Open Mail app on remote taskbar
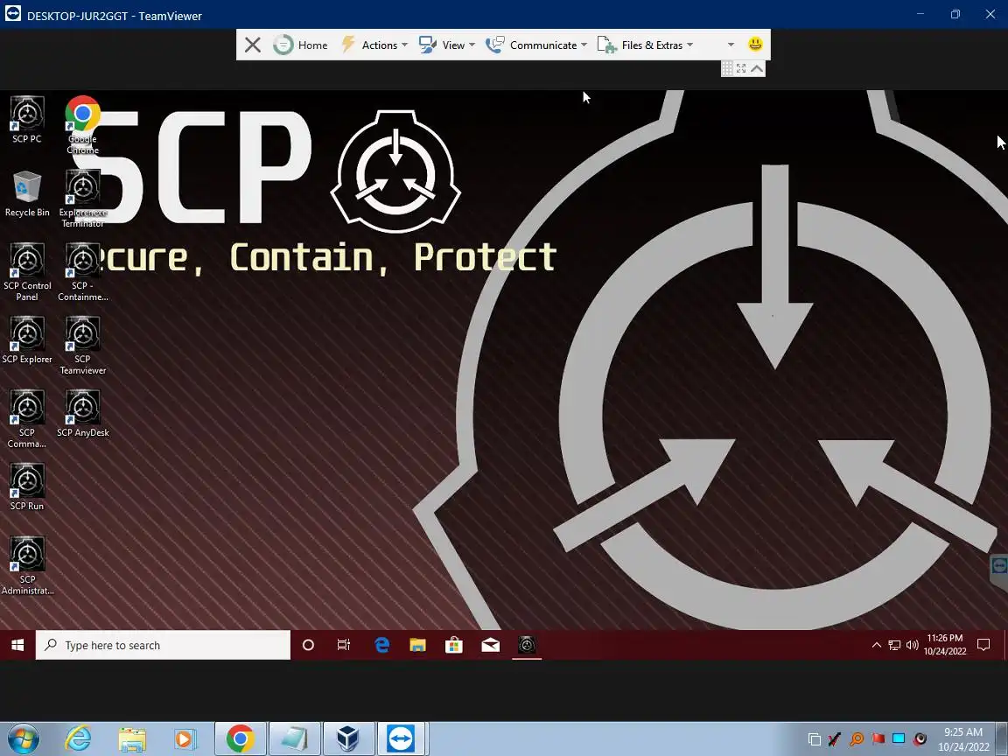 click(491, 645)
